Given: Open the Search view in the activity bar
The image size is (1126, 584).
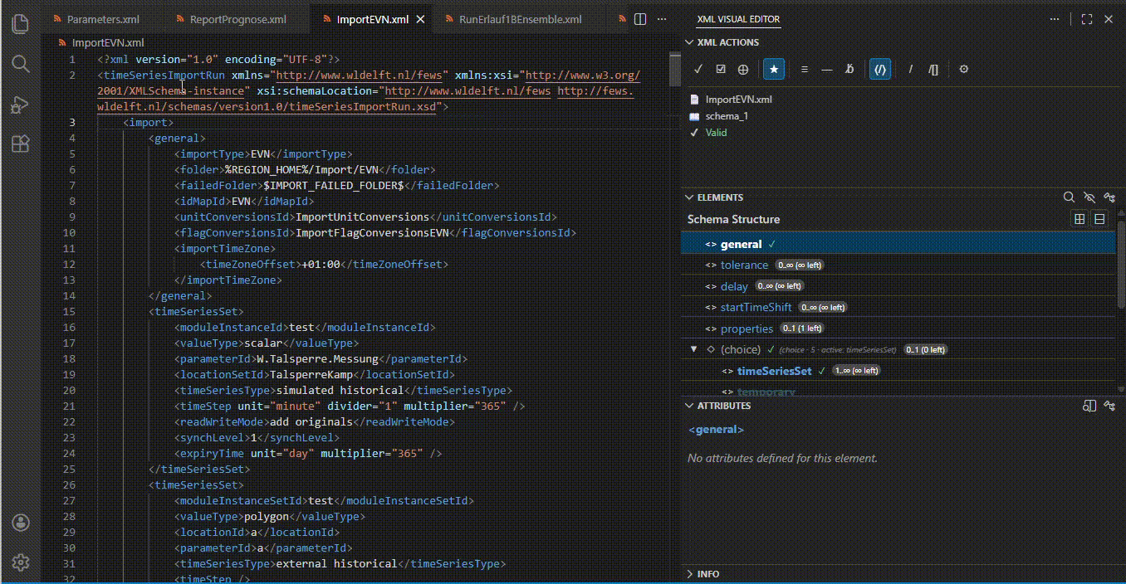Looking at the screenshot, I should point(19,64).
